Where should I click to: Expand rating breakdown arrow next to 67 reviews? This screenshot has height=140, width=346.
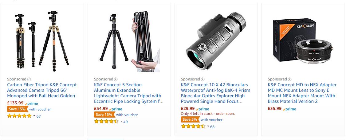click(x=34, y=116)
